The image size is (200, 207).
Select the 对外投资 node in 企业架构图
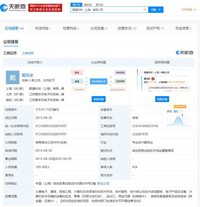[x=120, y=73]
